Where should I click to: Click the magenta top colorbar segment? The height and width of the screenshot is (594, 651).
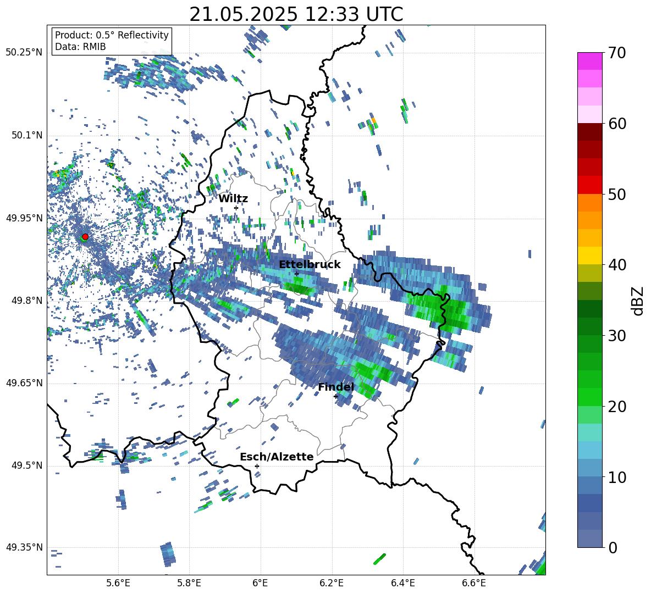click(x=589, y=61)
